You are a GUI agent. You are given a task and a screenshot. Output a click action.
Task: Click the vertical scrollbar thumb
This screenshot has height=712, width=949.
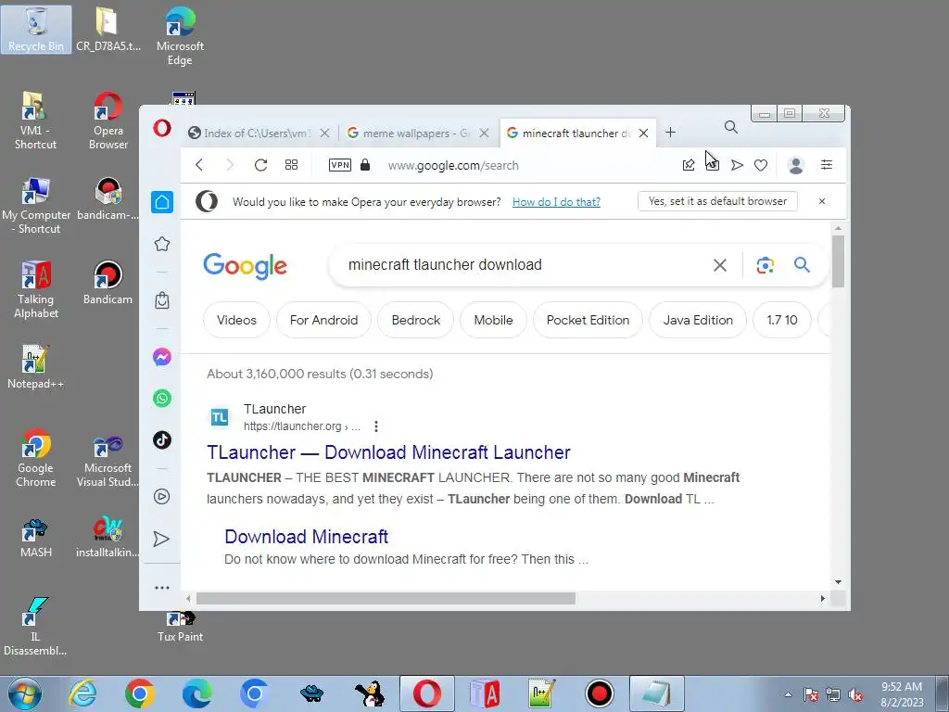(x=838, y=261)
